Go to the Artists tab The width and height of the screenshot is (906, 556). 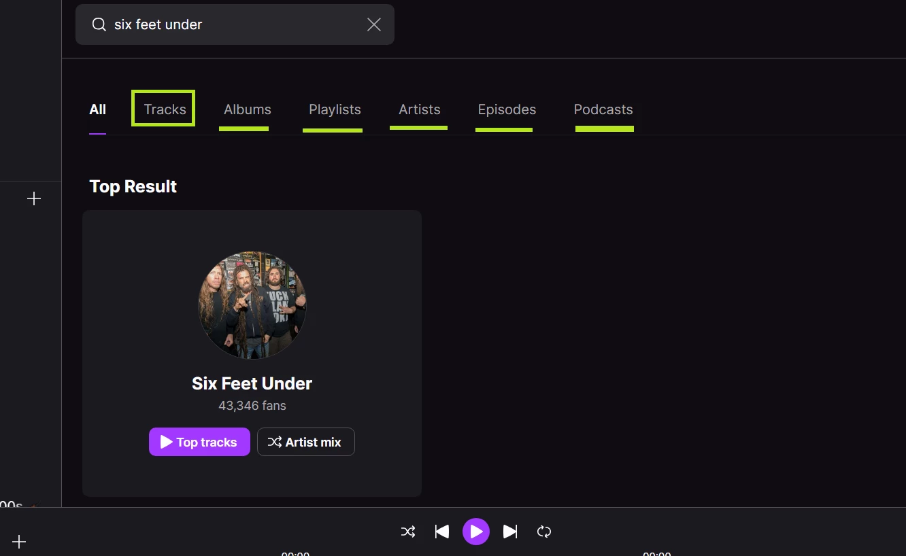(420, 109)
